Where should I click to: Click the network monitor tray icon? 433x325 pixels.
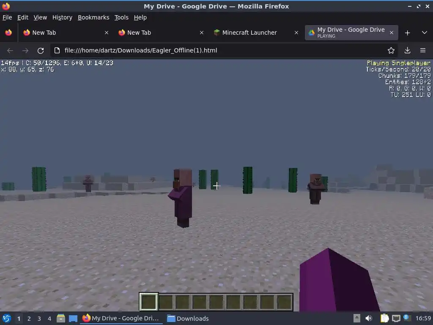click(396, 319)
